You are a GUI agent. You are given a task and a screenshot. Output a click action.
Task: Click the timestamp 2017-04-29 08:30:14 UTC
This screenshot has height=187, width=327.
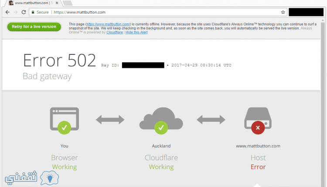[x=201, y=65]
